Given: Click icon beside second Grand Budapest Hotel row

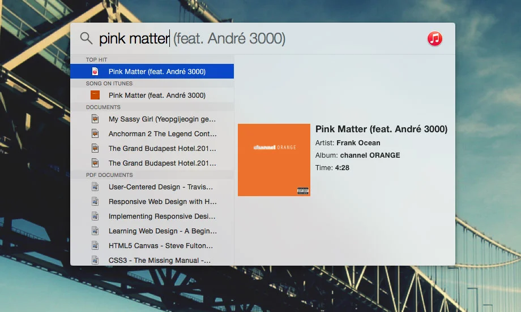Looking at the screenshot, I should click(x=95, y=163).
